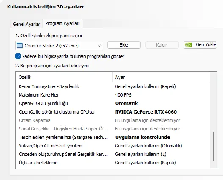Image resolution: width=223 pixels, height=180 pixels.
Task: Select the Üçlü ara bellekleme row
Action: click(112, 163)
